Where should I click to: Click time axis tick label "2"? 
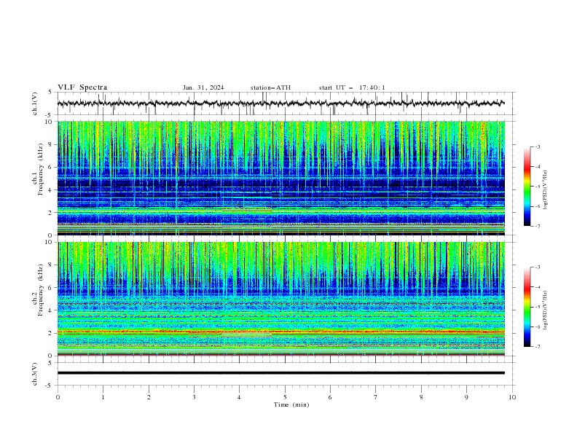coord(149,397)
